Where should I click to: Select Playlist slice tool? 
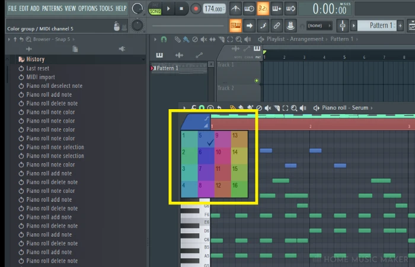pos(221,40)
